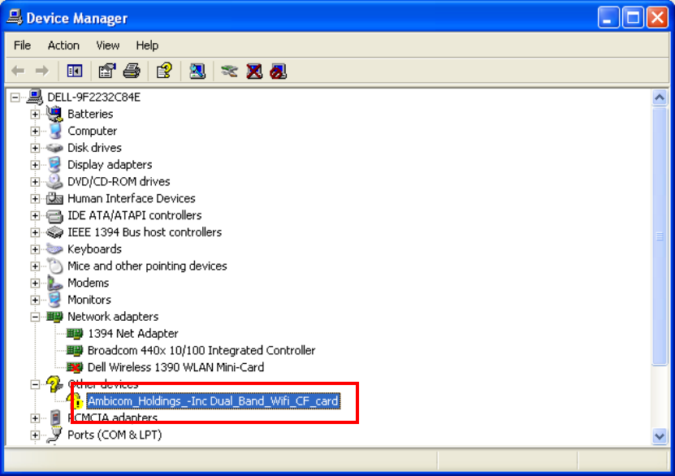This screenshot has height=476, width=675.
Task: Click the Keyboards icon
Action: tap(54, 249)
